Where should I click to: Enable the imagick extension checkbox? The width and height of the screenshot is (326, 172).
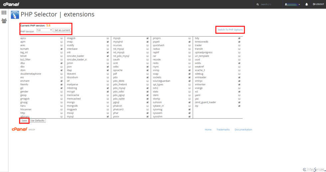point(108,38)
